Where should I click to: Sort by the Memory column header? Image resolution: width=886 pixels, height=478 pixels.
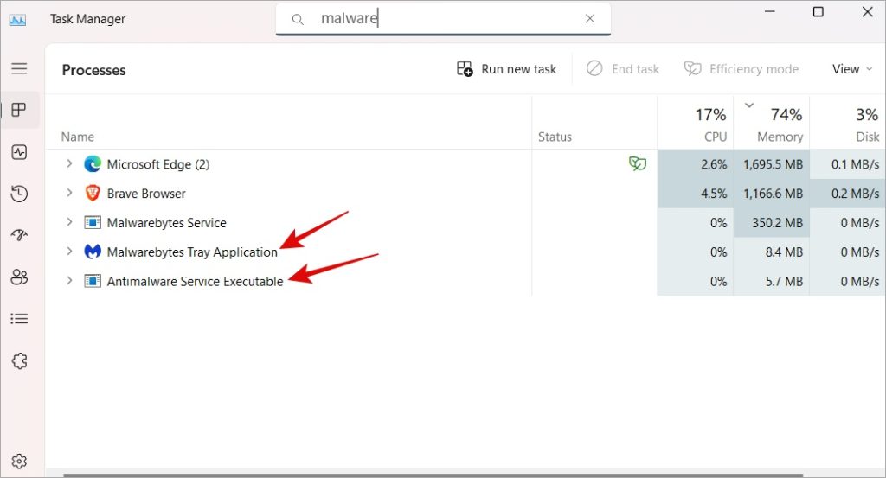click(x=772, y=123)
